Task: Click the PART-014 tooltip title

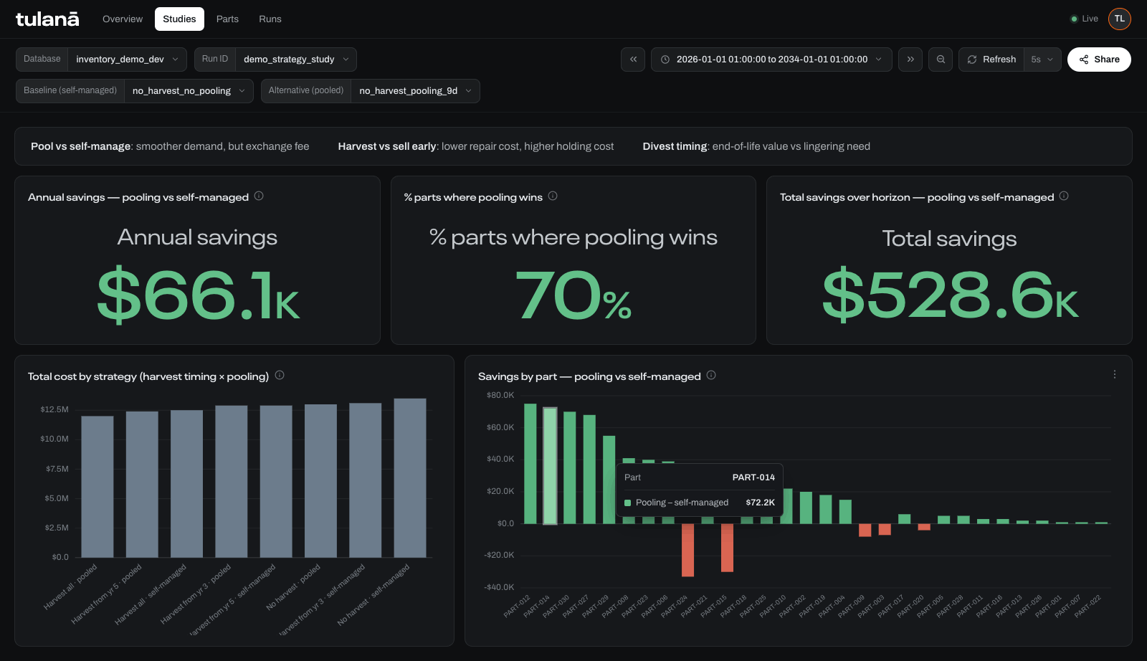Action: [x=753, y=477]
